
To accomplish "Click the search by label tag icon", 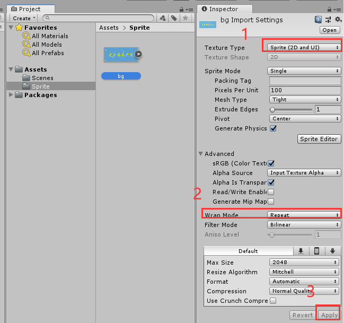I will [x=174, y=18].
